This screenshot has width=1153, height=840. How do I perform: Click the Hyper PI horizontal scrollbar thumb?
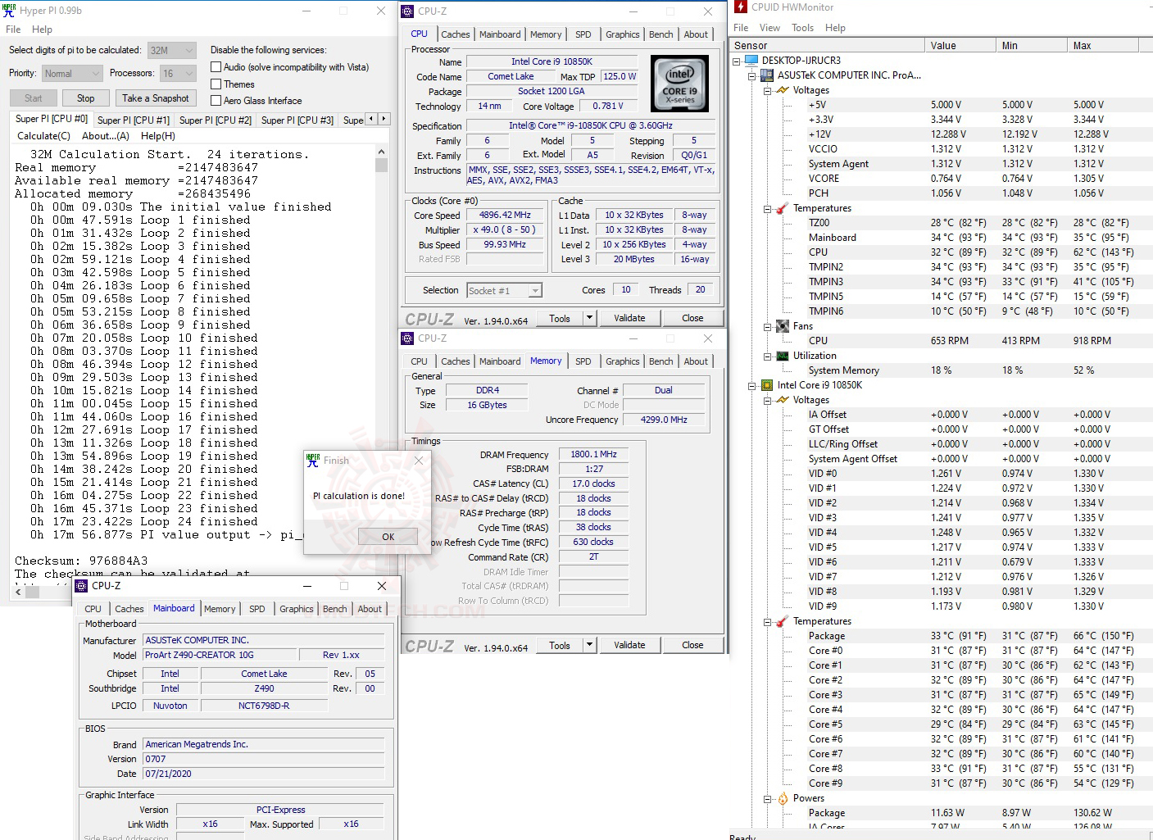click(x=34, y=592)
